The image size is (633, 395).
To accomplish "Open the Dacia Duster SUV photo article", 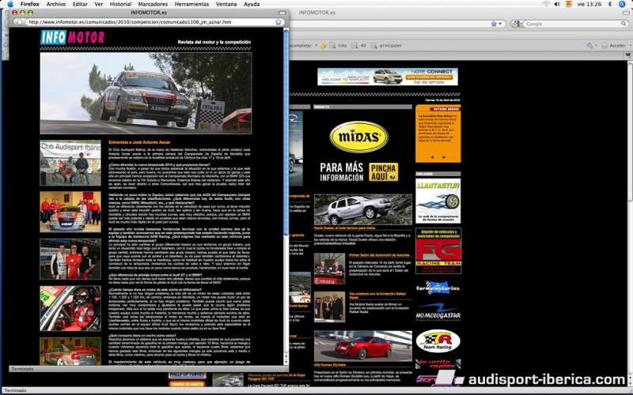I will coord(363,209).
